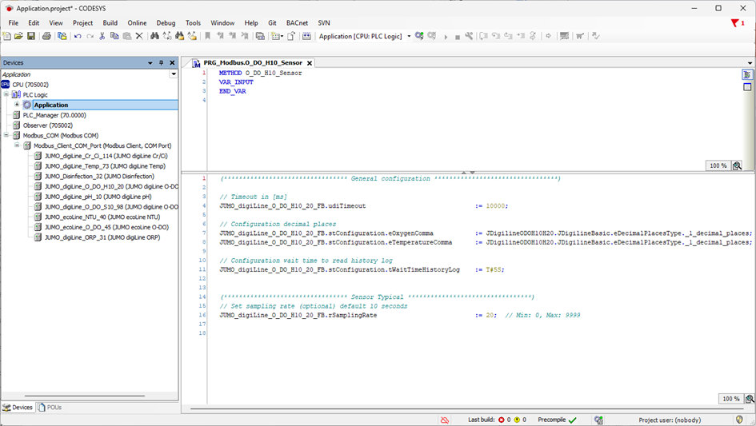Select CPU (705002) in device tree
This screenshot has width=756, height=426.
(x=30, y=85)
